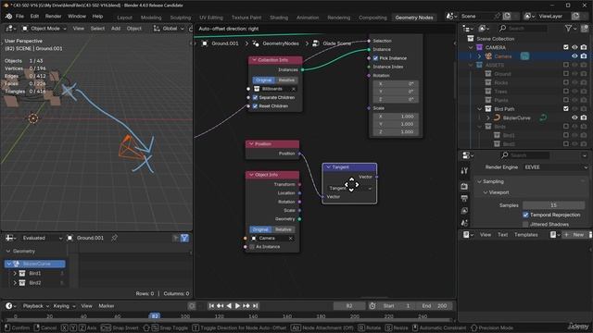The width and height of the screenshot is (593, 333).
Task: Disable Temporal Reprojection
Action: click(525, 215)
